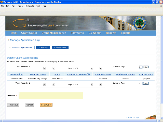
Task: Go to next page in lower pagination
Action: tap(92, 85)
